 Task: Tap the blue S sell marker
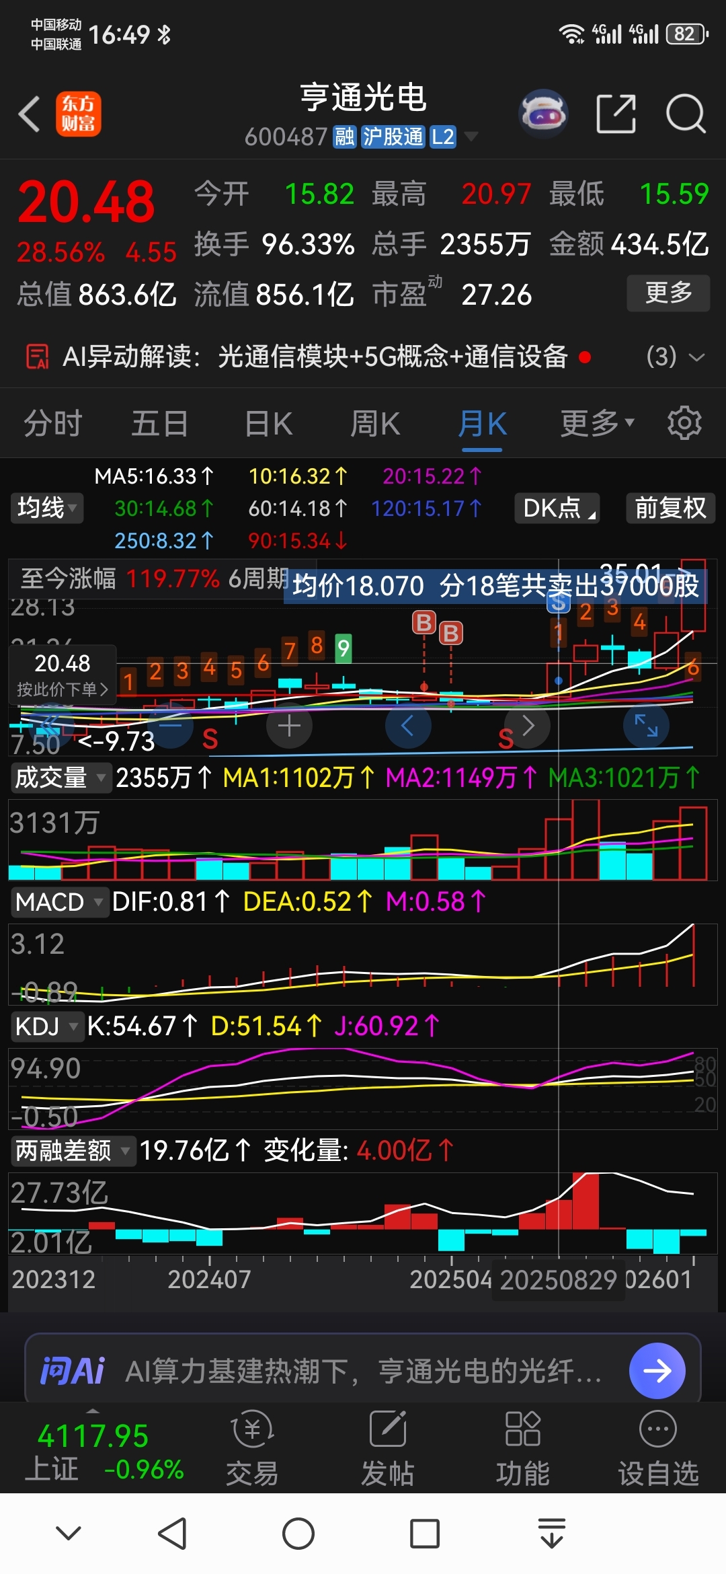(558, 603)
